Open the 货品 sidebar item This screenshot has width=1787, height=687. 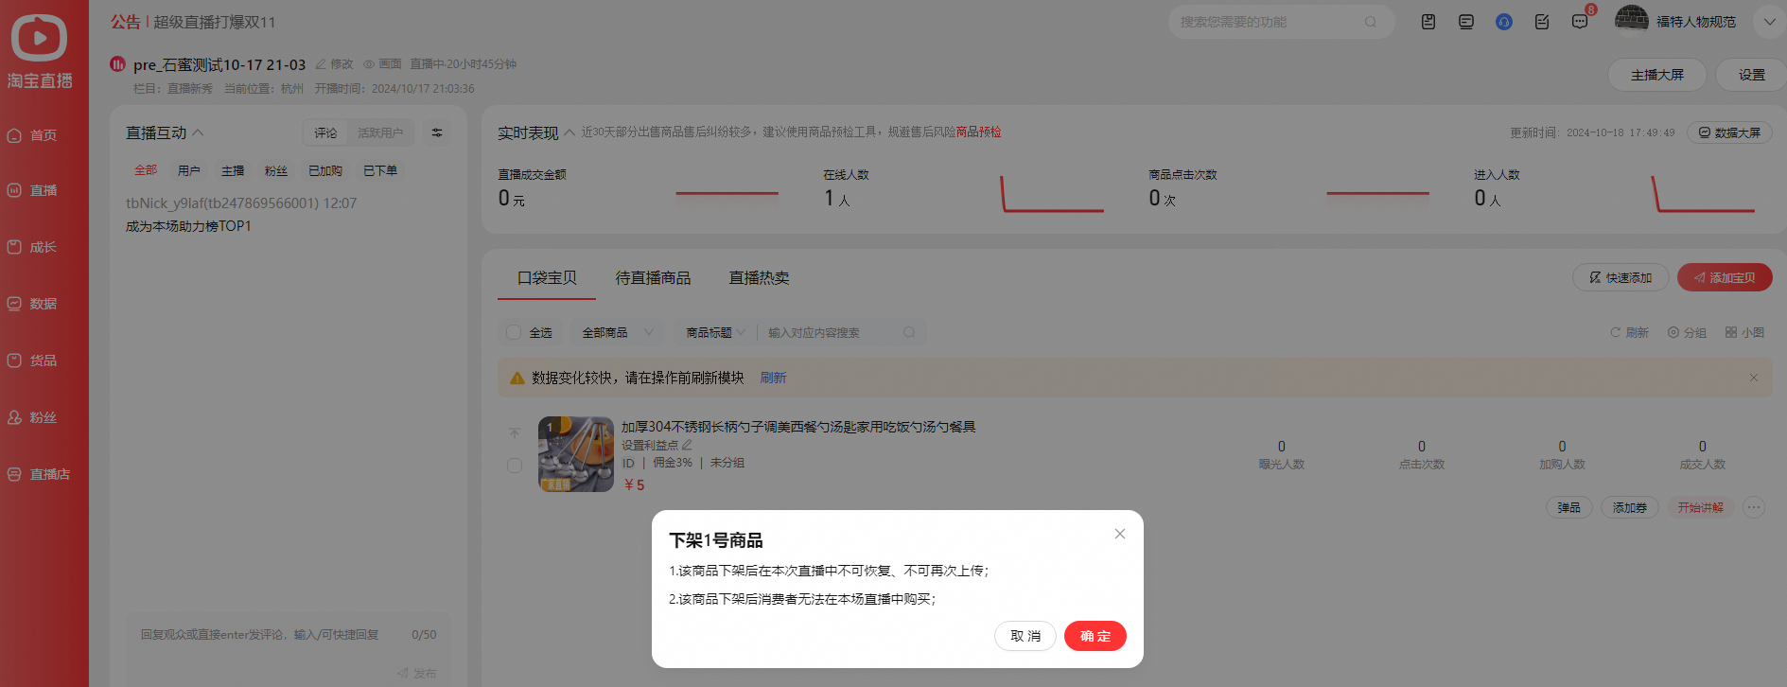[x=32, y=361]
